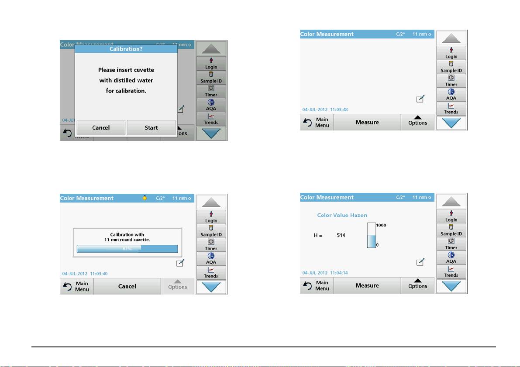Click the lamp icon in calibration progress header

(x=145, y=198)
